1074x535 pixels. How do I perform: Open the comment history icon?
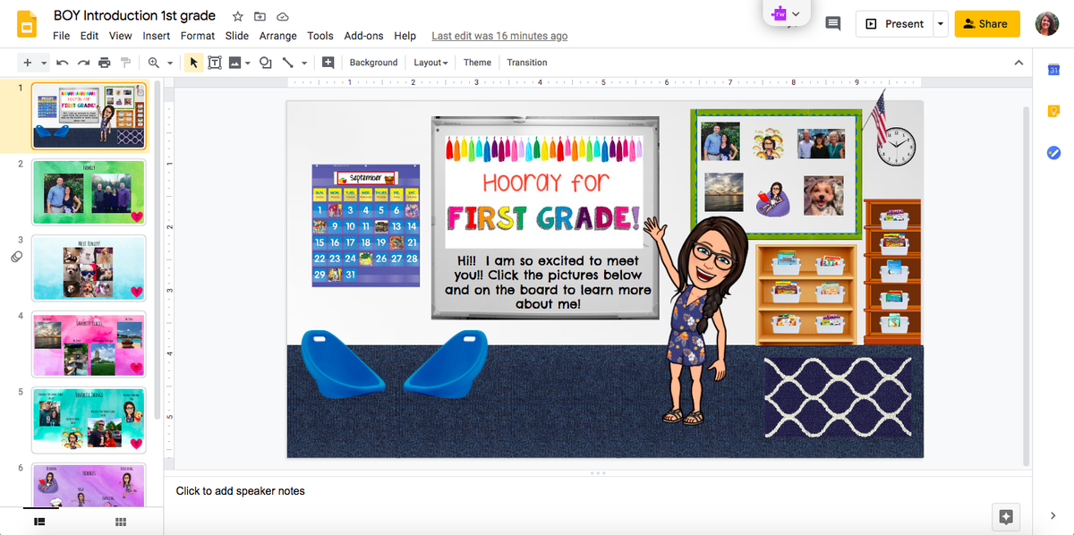[832, 24]
